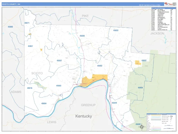Screen dimensions: 178x134
Task: Click the yellow band swatch in legend
Action: pyautogui.click(x=156, y=115)
